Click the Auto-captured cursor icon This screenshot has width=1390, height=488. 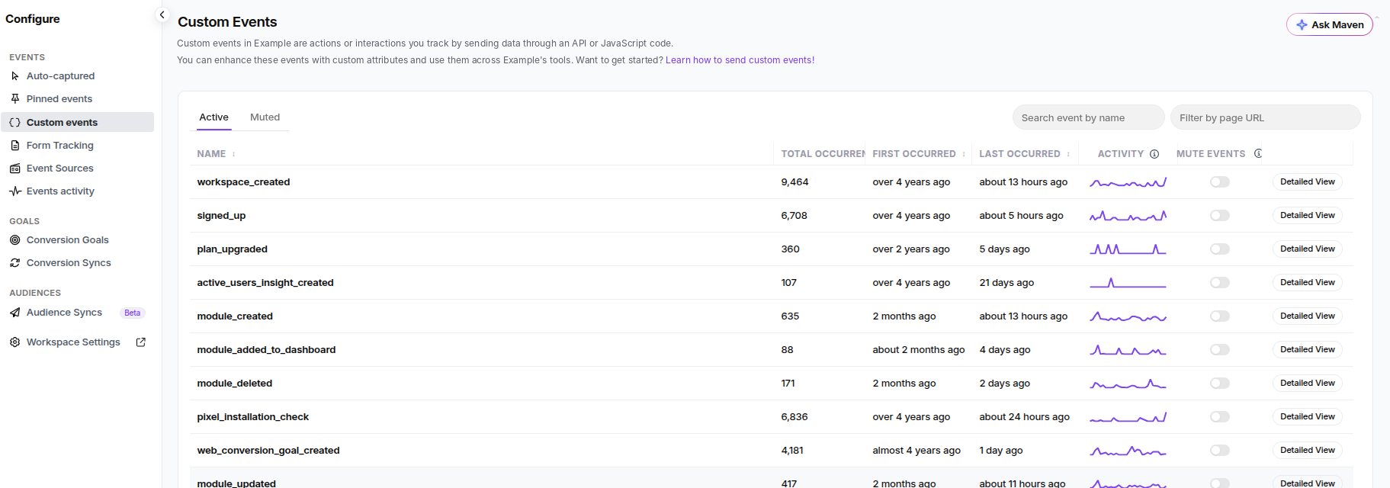click(14, 76)
